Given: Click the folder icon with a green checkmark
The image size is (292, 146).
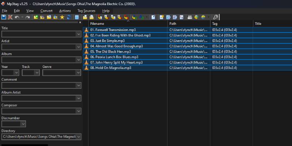Looking at the screenshot, I should (x=36, y=17).
